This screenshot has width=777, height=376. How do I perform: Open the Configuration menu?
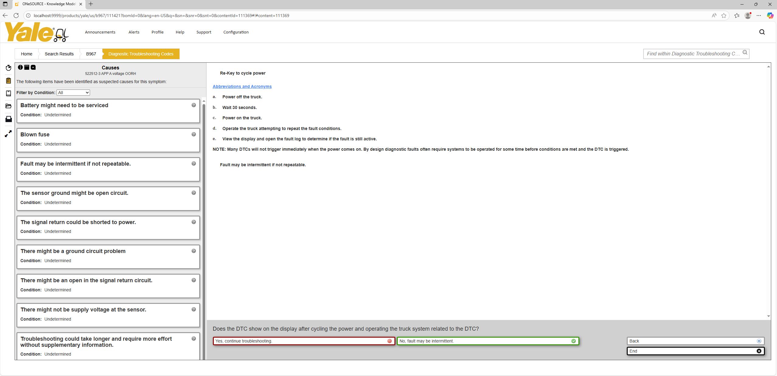(x=235, y=32)
